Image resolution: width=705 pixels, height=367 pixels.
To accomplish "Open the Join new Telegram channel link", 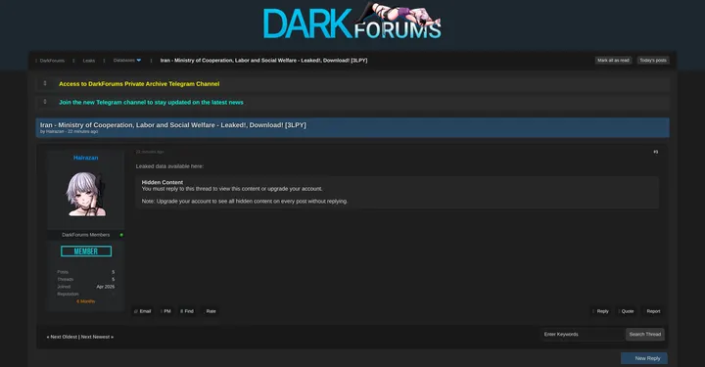I will [151, 103].
